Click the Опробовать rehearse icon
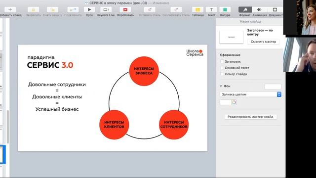Image resolution: width=316 pixels, height=178 pixels. (x=125, y=9)
